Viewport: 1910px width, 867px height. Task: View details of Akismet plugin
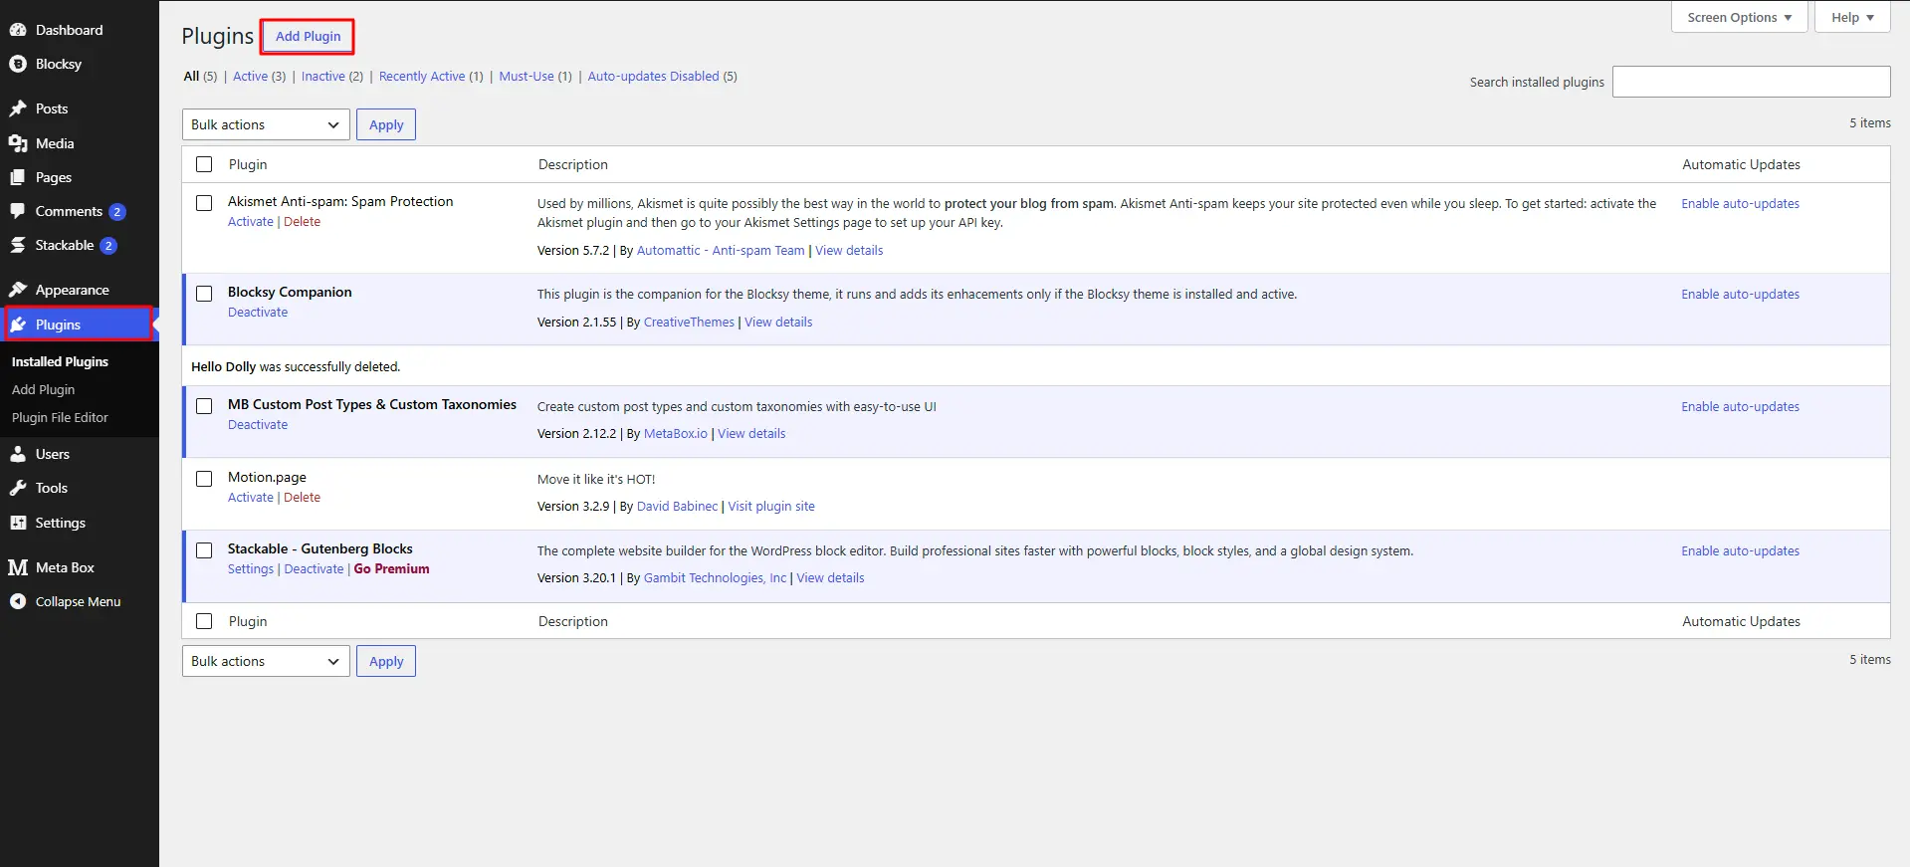849,251
